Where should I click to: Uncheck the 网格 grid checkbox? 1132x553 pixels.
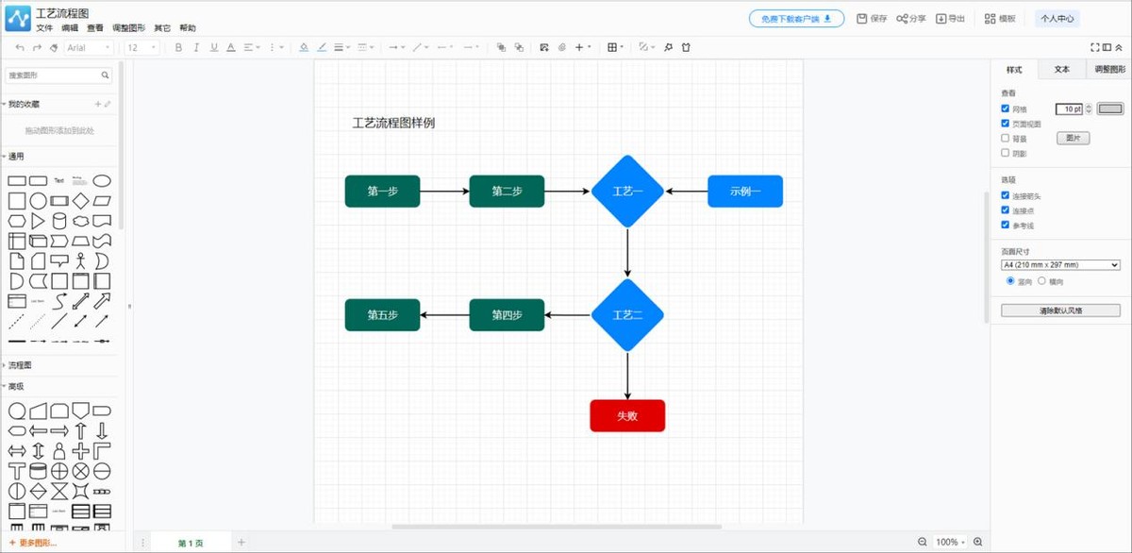(1005, 109)
